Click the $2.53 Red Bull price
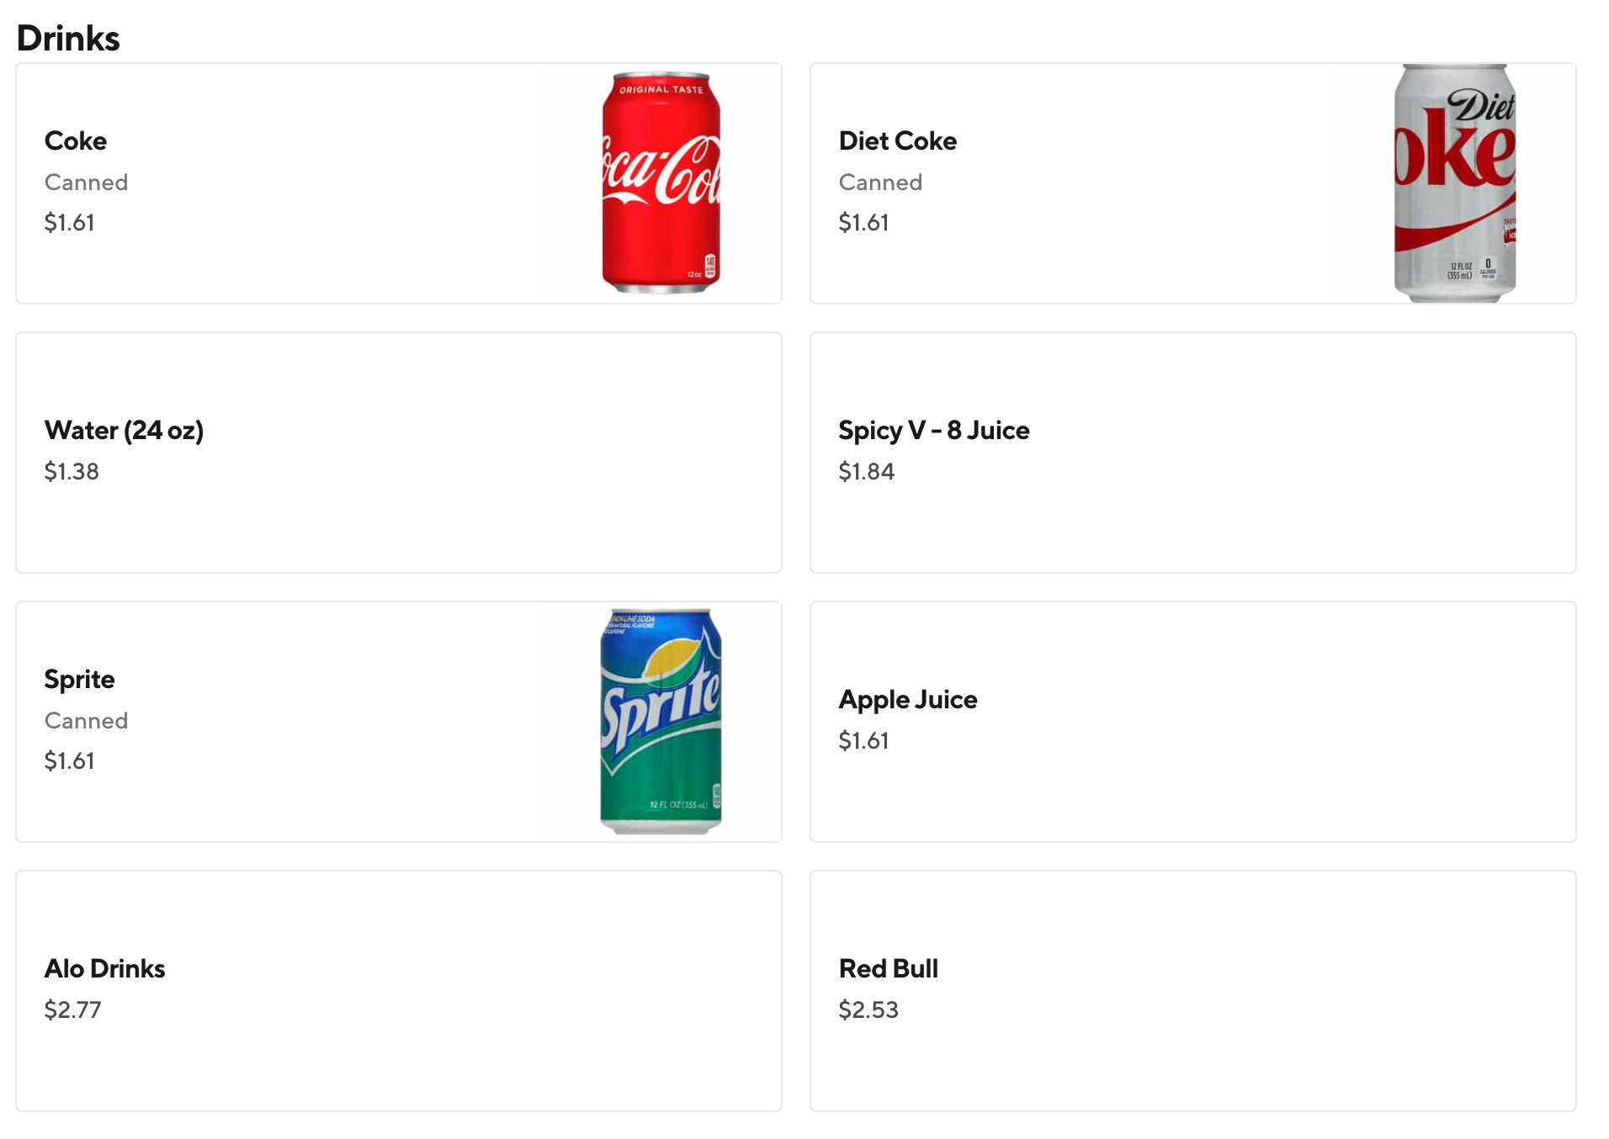The image size is (1609, 1139). [x=868, y=1009]
